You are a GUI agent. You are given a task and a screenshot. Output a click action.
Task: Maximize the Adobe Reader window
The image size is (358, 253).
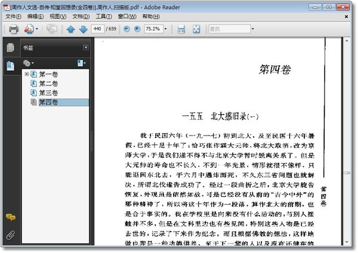(x=329, y=7)
